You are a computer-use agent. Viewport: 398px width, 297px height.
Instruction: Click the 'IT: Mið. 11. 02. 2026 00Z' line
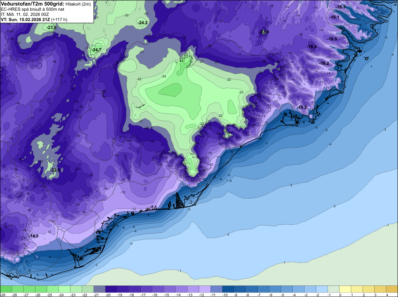(x=25, y=14)
